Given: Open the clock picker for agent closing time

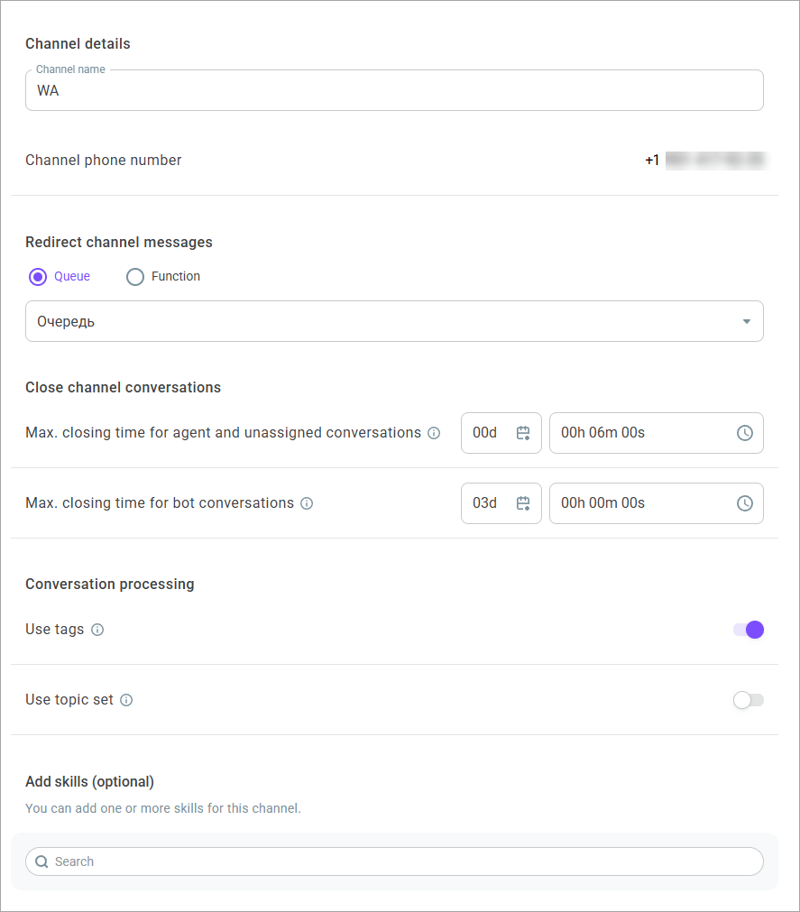Looking at the screenshot, I should (745, 433).
